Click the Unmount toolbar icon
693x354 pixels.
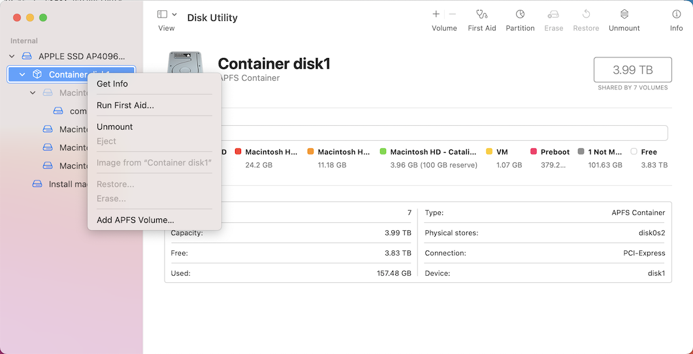pos(624,14)
